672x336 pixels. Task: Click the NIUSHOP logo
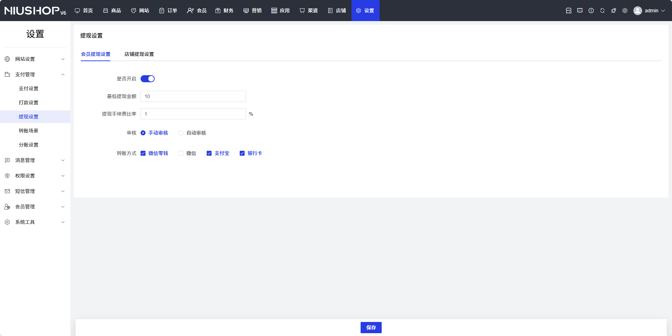[35, 11]
